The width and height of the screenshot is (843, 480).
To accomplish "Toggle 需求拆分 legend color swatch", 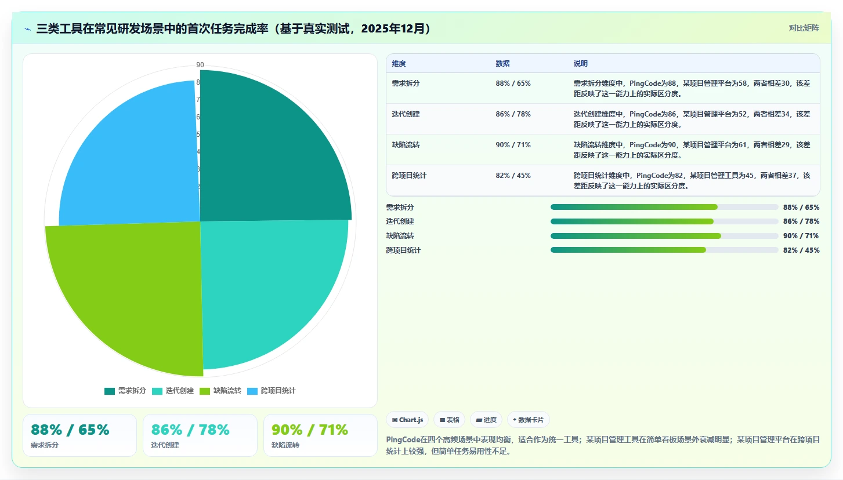I will click(110, 391).
